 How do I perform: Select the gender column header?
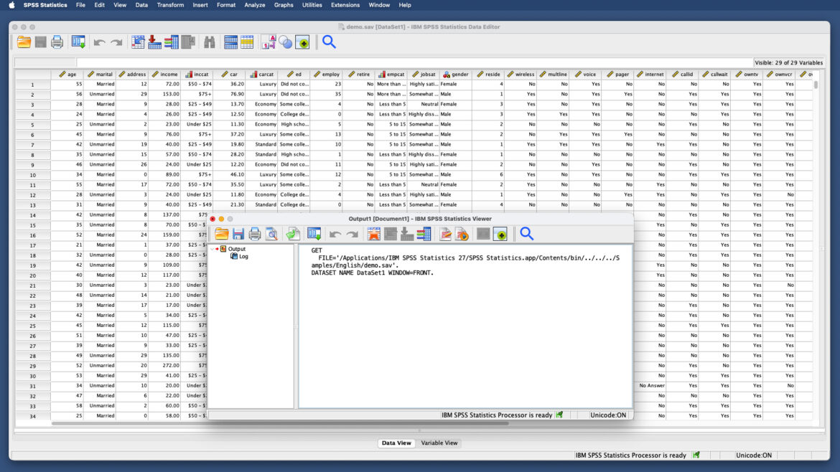pyautogui.click(x=456, y=74)
